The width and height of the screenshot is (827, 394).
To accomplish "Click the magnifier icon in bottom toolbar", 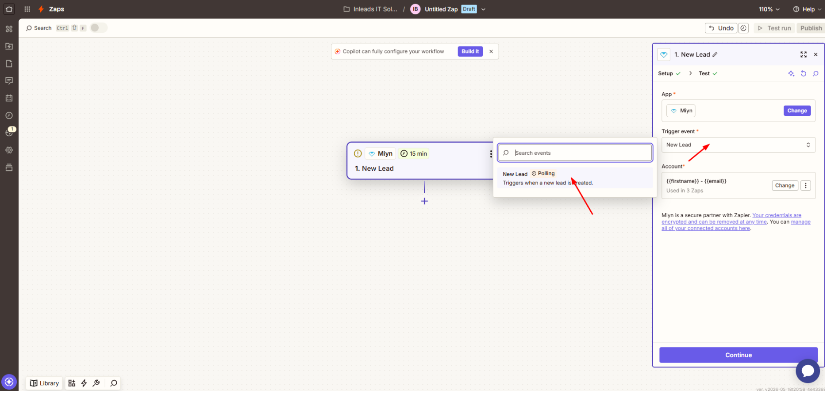I will tap(114, 384).
